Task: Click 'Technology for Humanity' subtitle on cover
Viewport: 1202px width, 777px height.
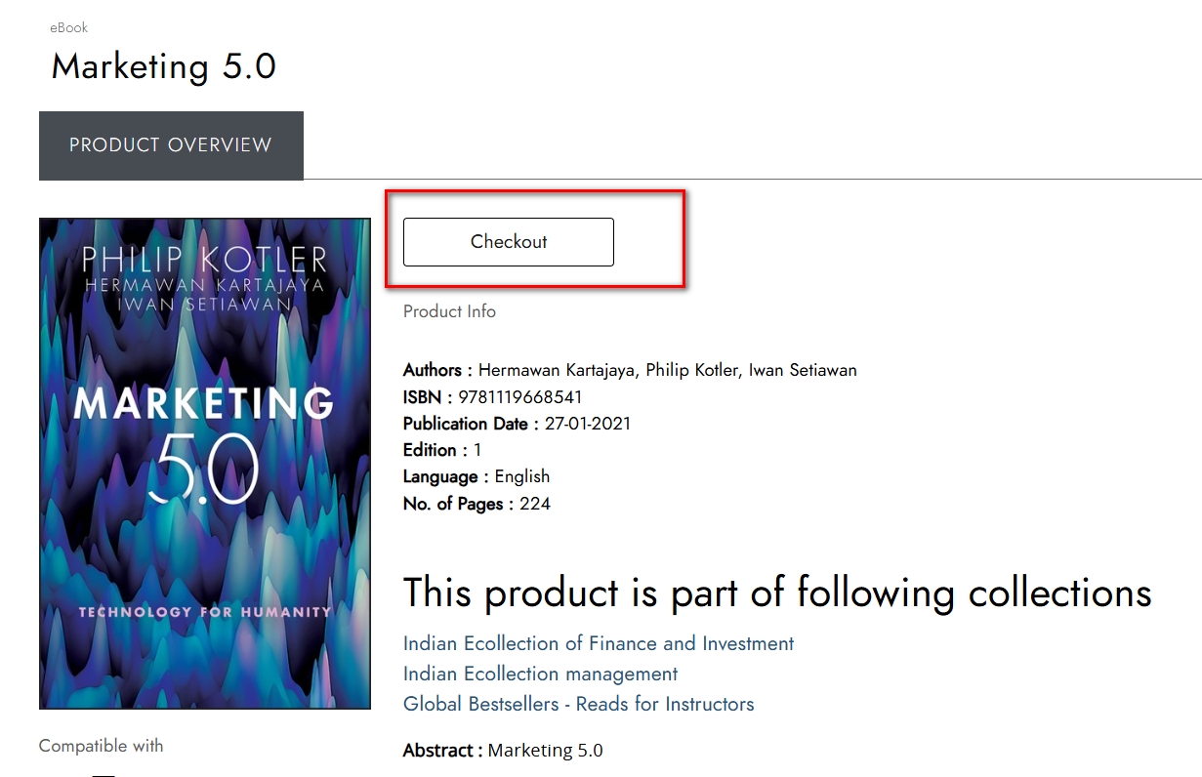Action: click(205, 612)
